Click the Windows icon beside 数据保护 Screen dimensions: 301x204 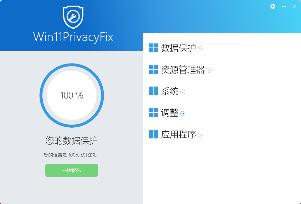(x=154, y=48)
